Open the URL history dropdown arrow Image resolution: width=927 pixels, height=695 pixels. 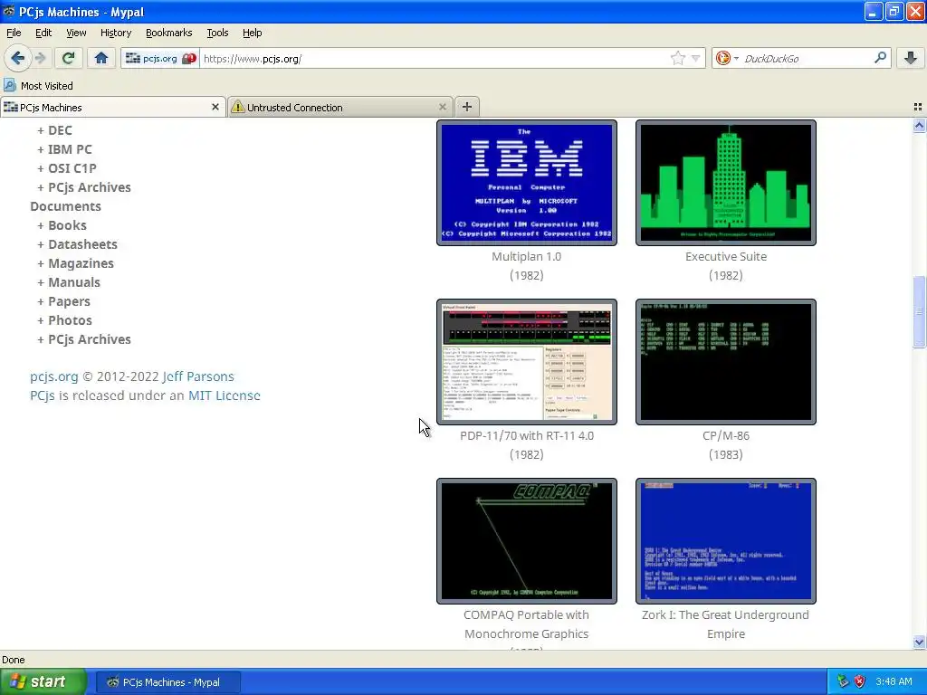696,59
